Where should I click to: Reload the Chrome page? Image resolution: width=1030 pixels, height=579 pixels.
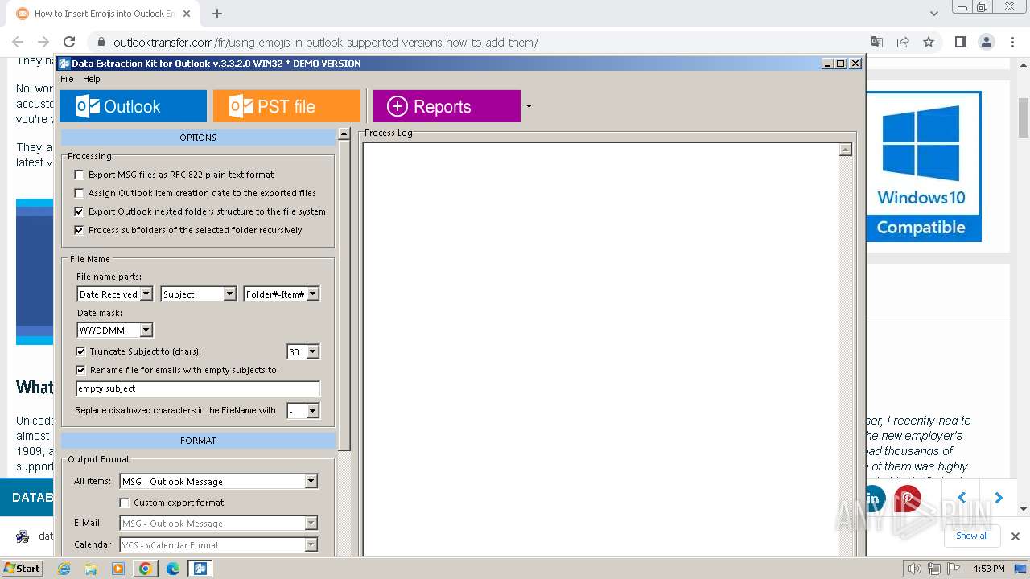click(69, 42)
